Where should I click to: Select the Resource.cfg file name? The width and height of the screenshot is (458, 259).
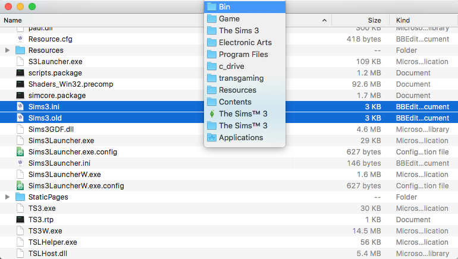[x=50, y=39]
